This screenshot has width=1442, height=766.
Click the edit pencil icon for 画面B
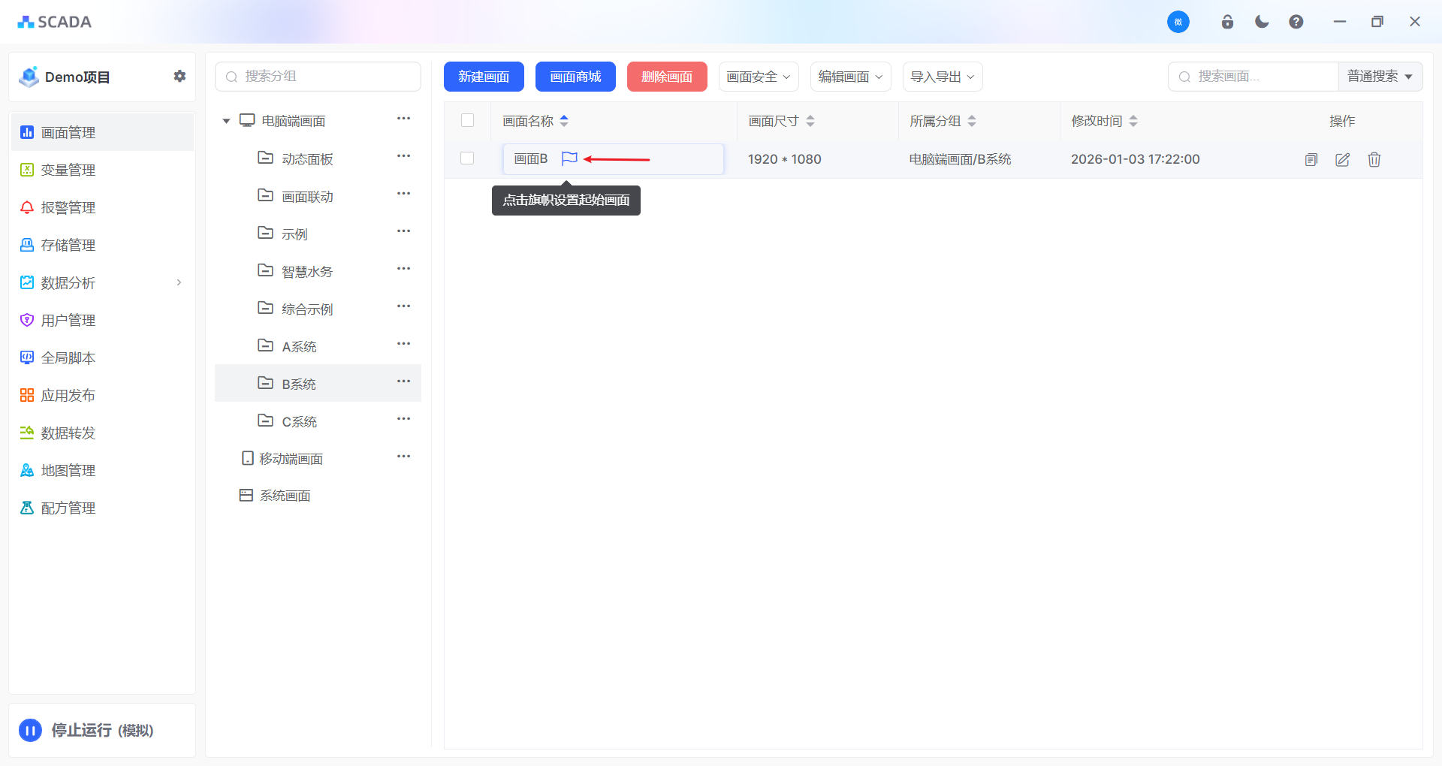1343,159
